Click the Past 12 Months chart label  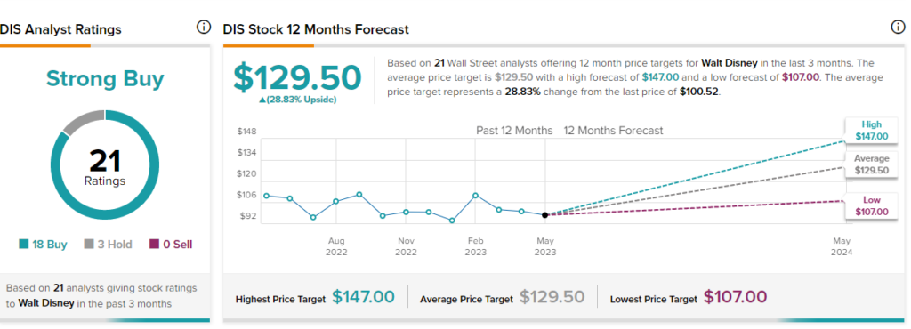point(514,131)
